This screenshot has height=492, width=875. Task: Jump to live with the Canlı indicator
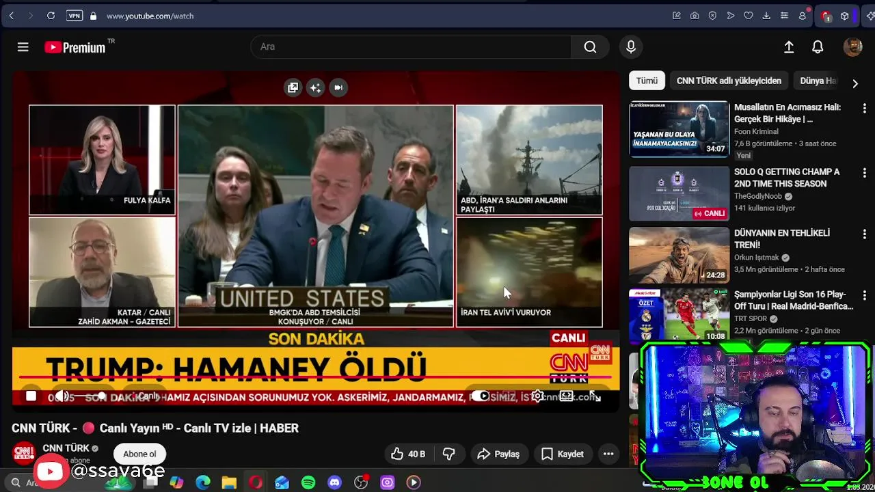(147, 396)
